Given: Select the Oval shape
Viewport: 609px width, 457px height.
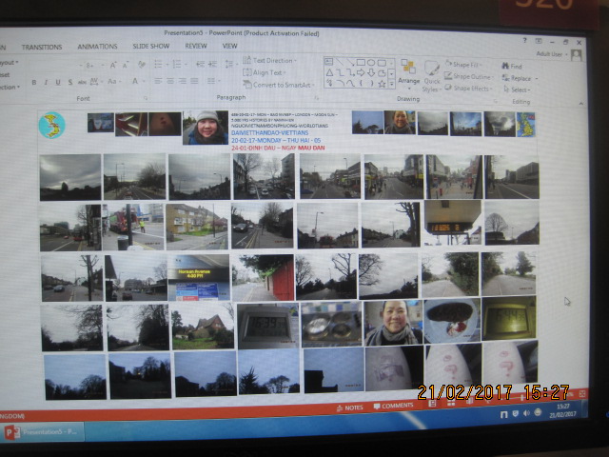Looking at the screenshot, I should click(x=371, y=62).
